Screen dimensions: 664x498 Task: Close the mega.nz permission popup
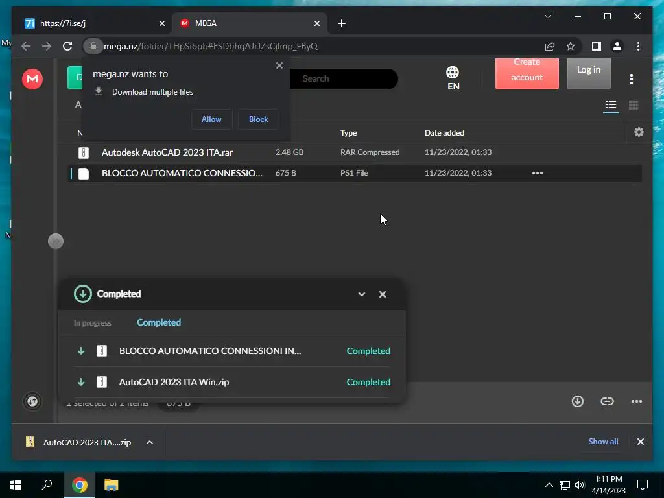tap(279, 65)
